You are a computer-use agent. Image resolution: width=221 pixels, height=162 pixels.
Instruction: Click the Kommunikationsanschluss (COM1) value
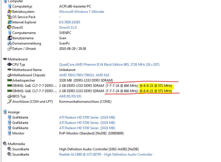point(85,102)
